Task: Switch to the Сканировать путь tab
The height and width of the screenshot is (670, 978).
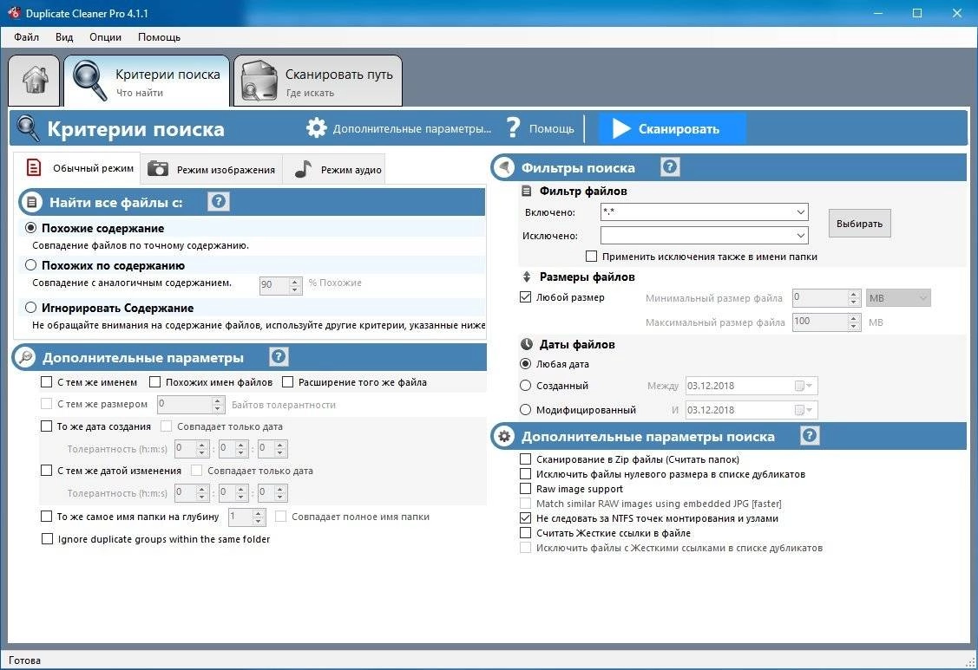Action: pyautogui.click(x=318, y=81)
